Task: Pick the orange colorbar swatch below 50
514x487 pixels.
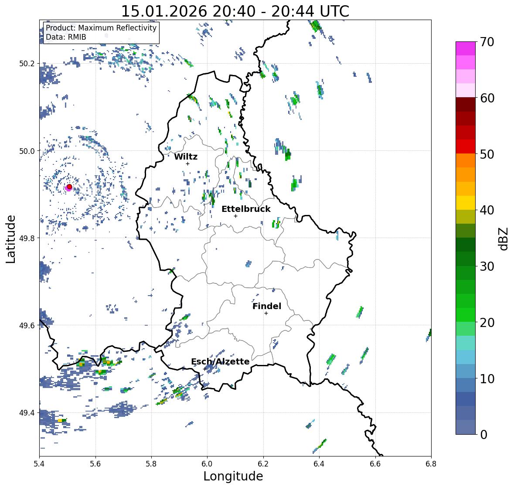Action: tap(466, 160)
